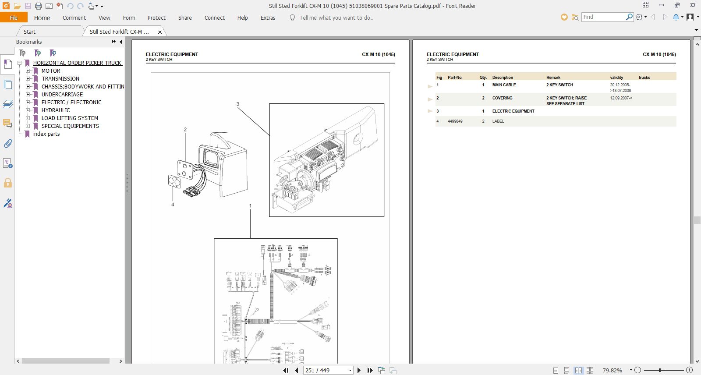Select facing two-page view mode icon

[578, 371]
